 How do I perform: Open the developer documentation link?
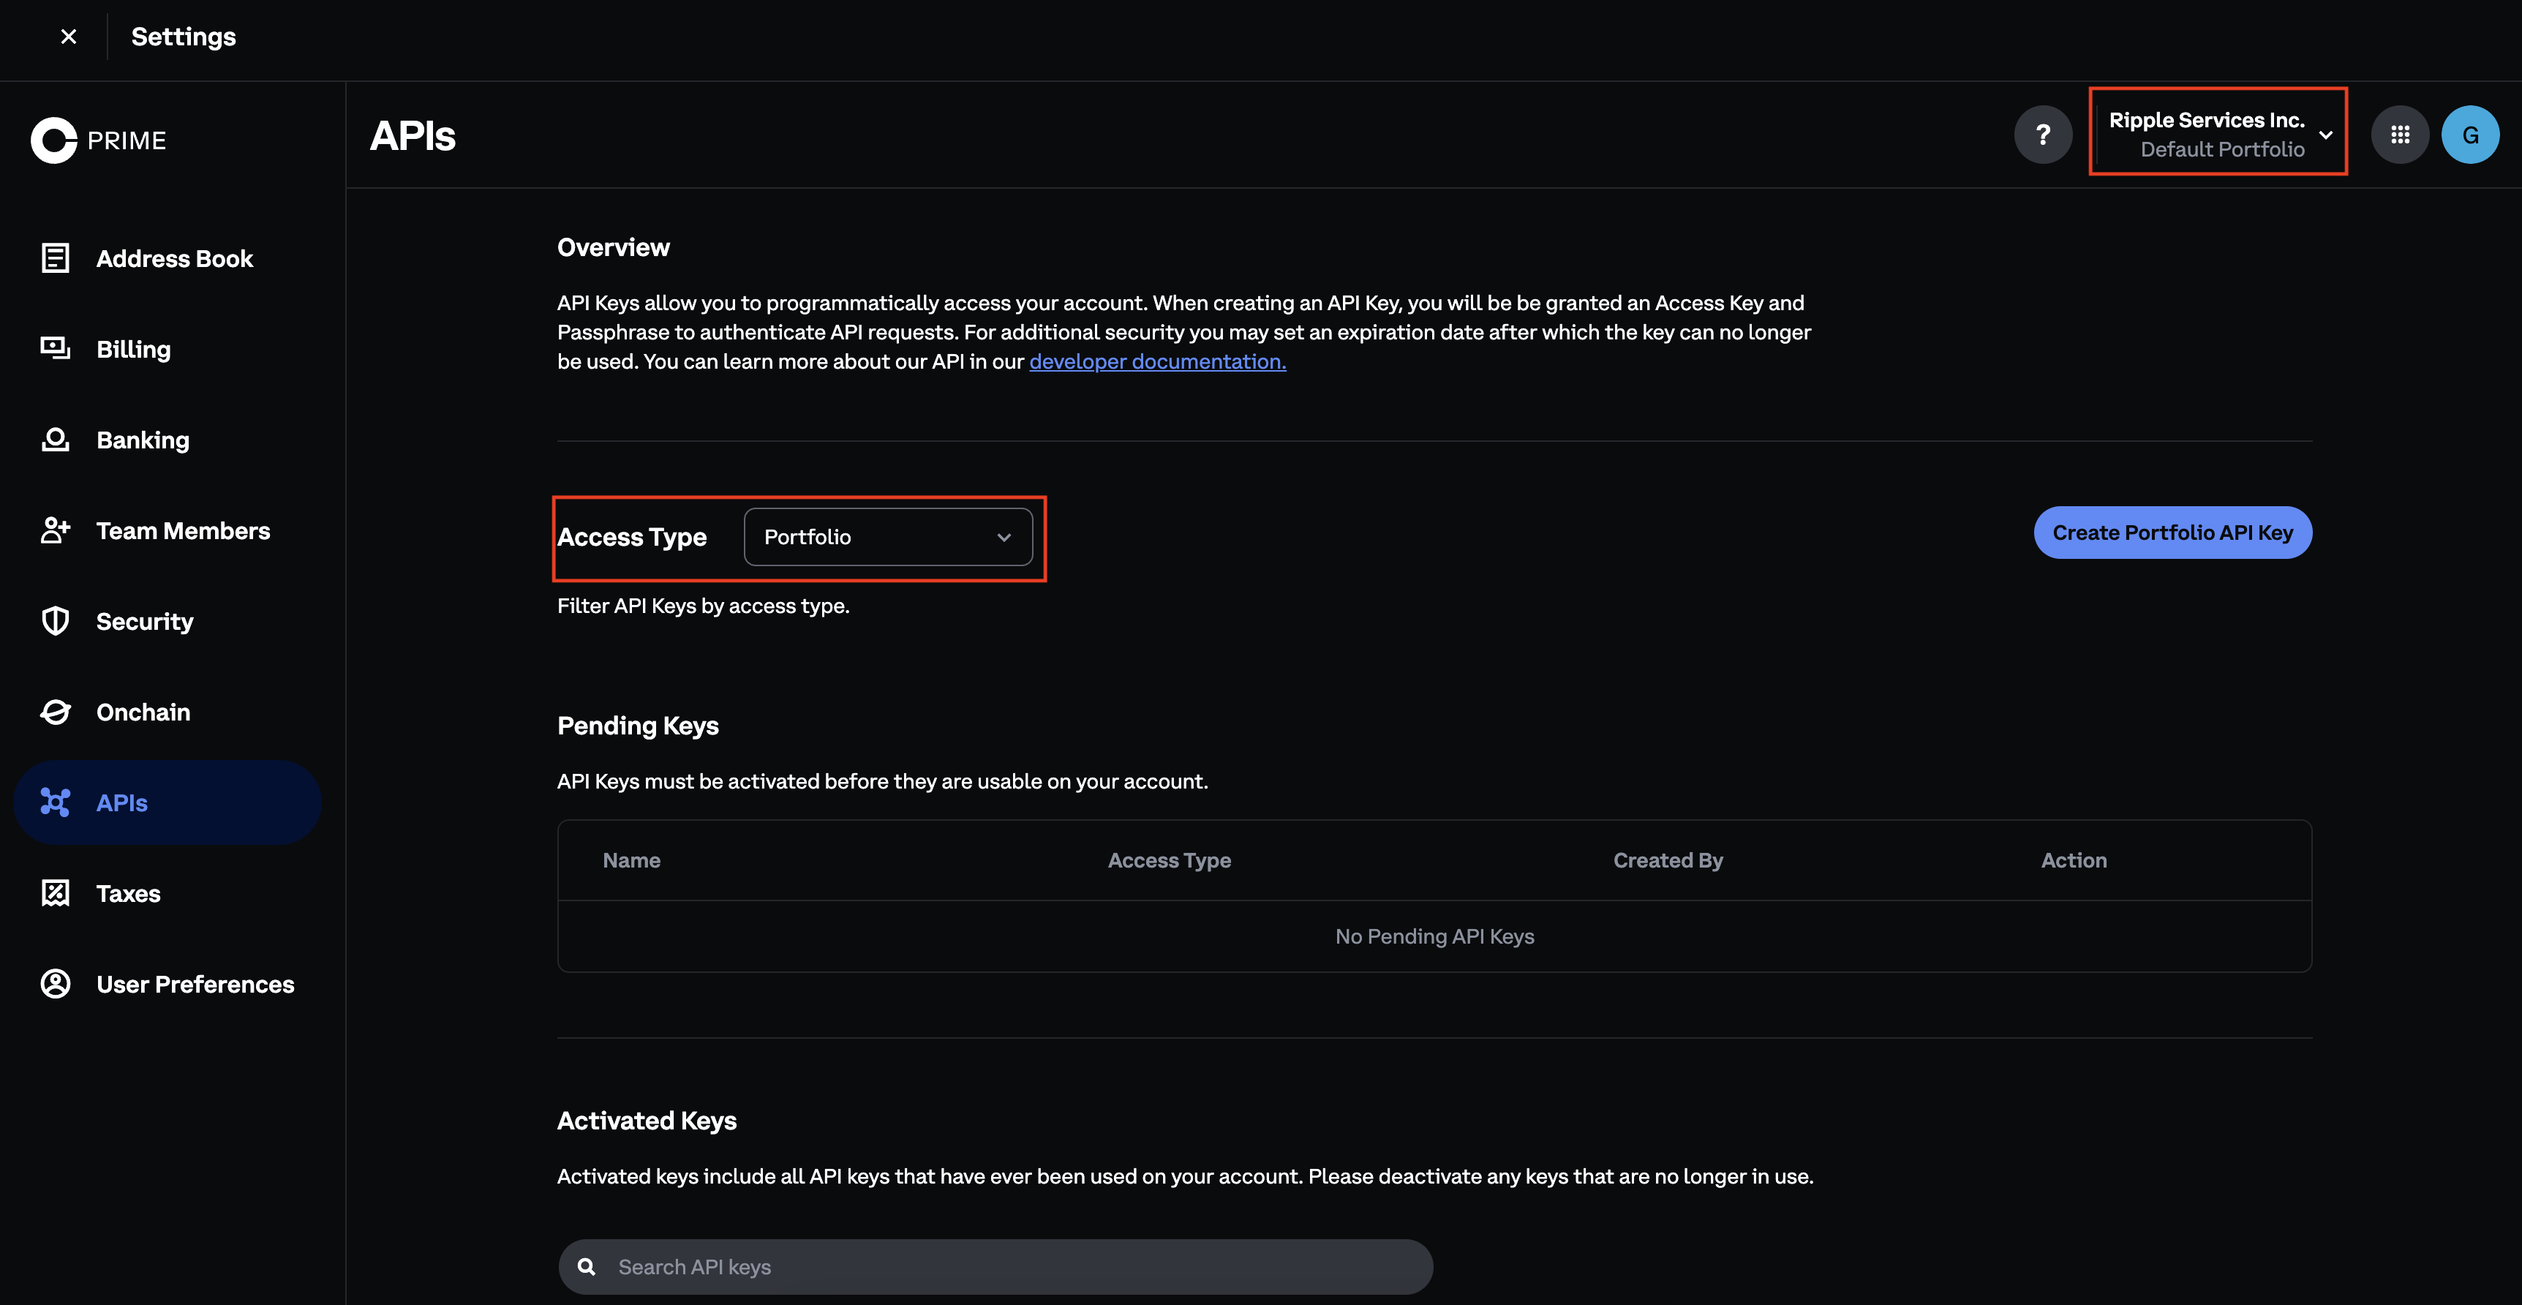(1157, 361)
